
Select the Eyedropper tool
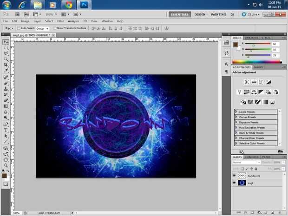pos(6,70)
